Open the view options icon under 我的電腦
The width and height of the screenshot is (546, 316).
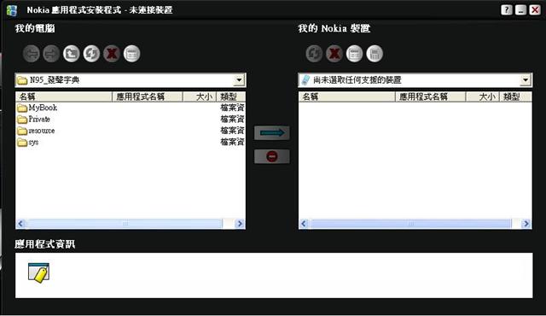point(132,54)
